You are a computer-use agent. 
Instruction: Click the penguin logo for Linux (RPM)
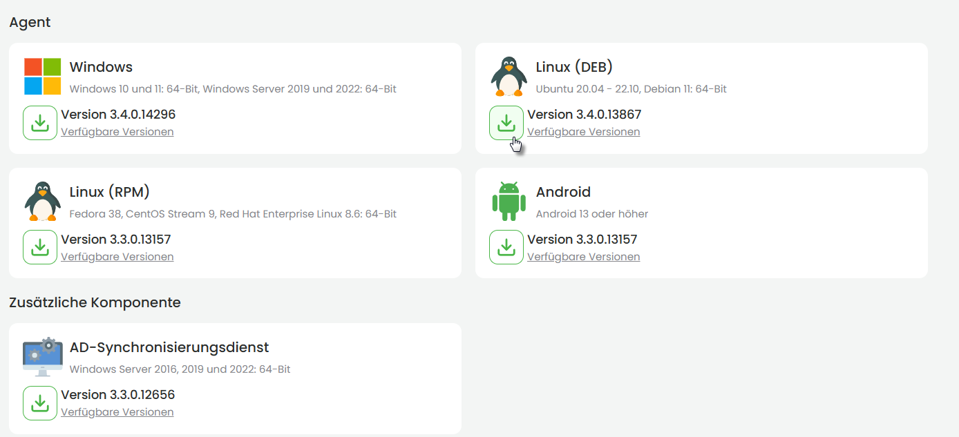click(x=43, y=201)
